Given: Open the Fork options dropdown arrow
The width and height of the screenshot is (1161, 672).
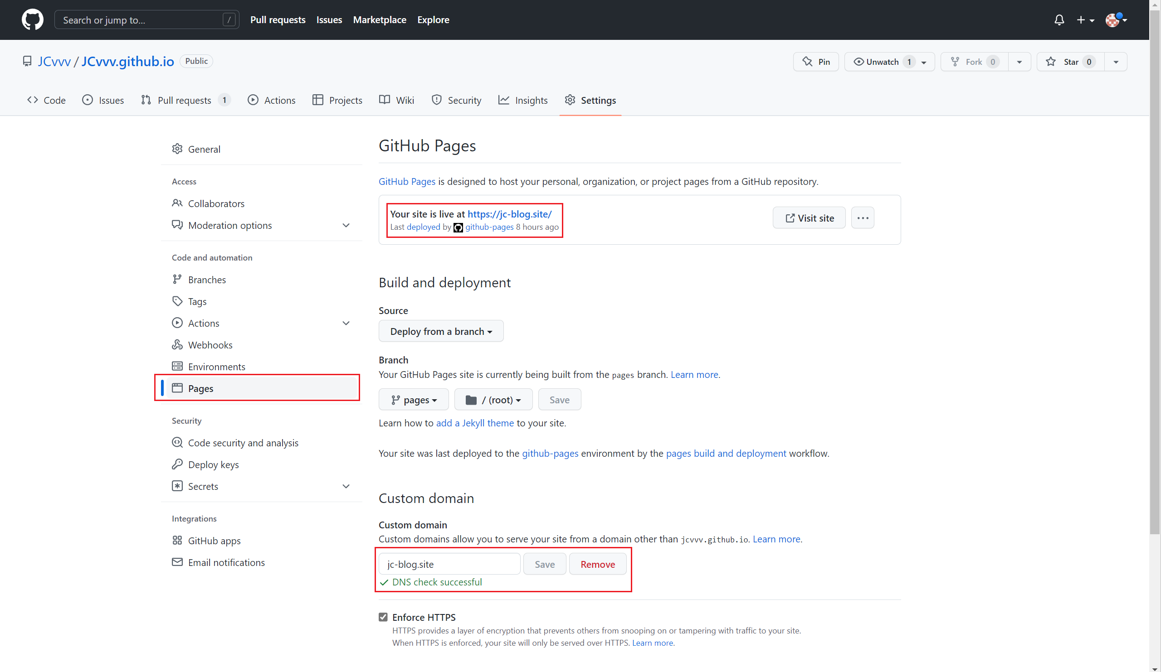Looking at the screenshot, I should [x=1019, y=62].
